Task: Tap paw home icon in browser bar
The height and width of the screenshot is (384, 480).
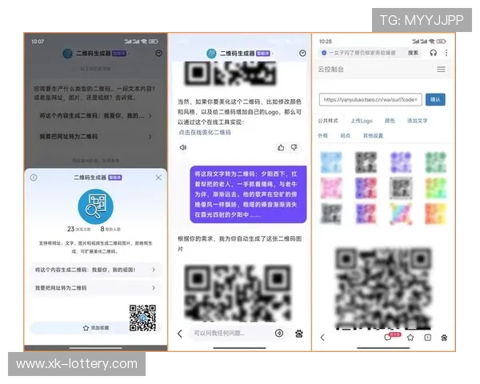Action: [x=444, y=338]
